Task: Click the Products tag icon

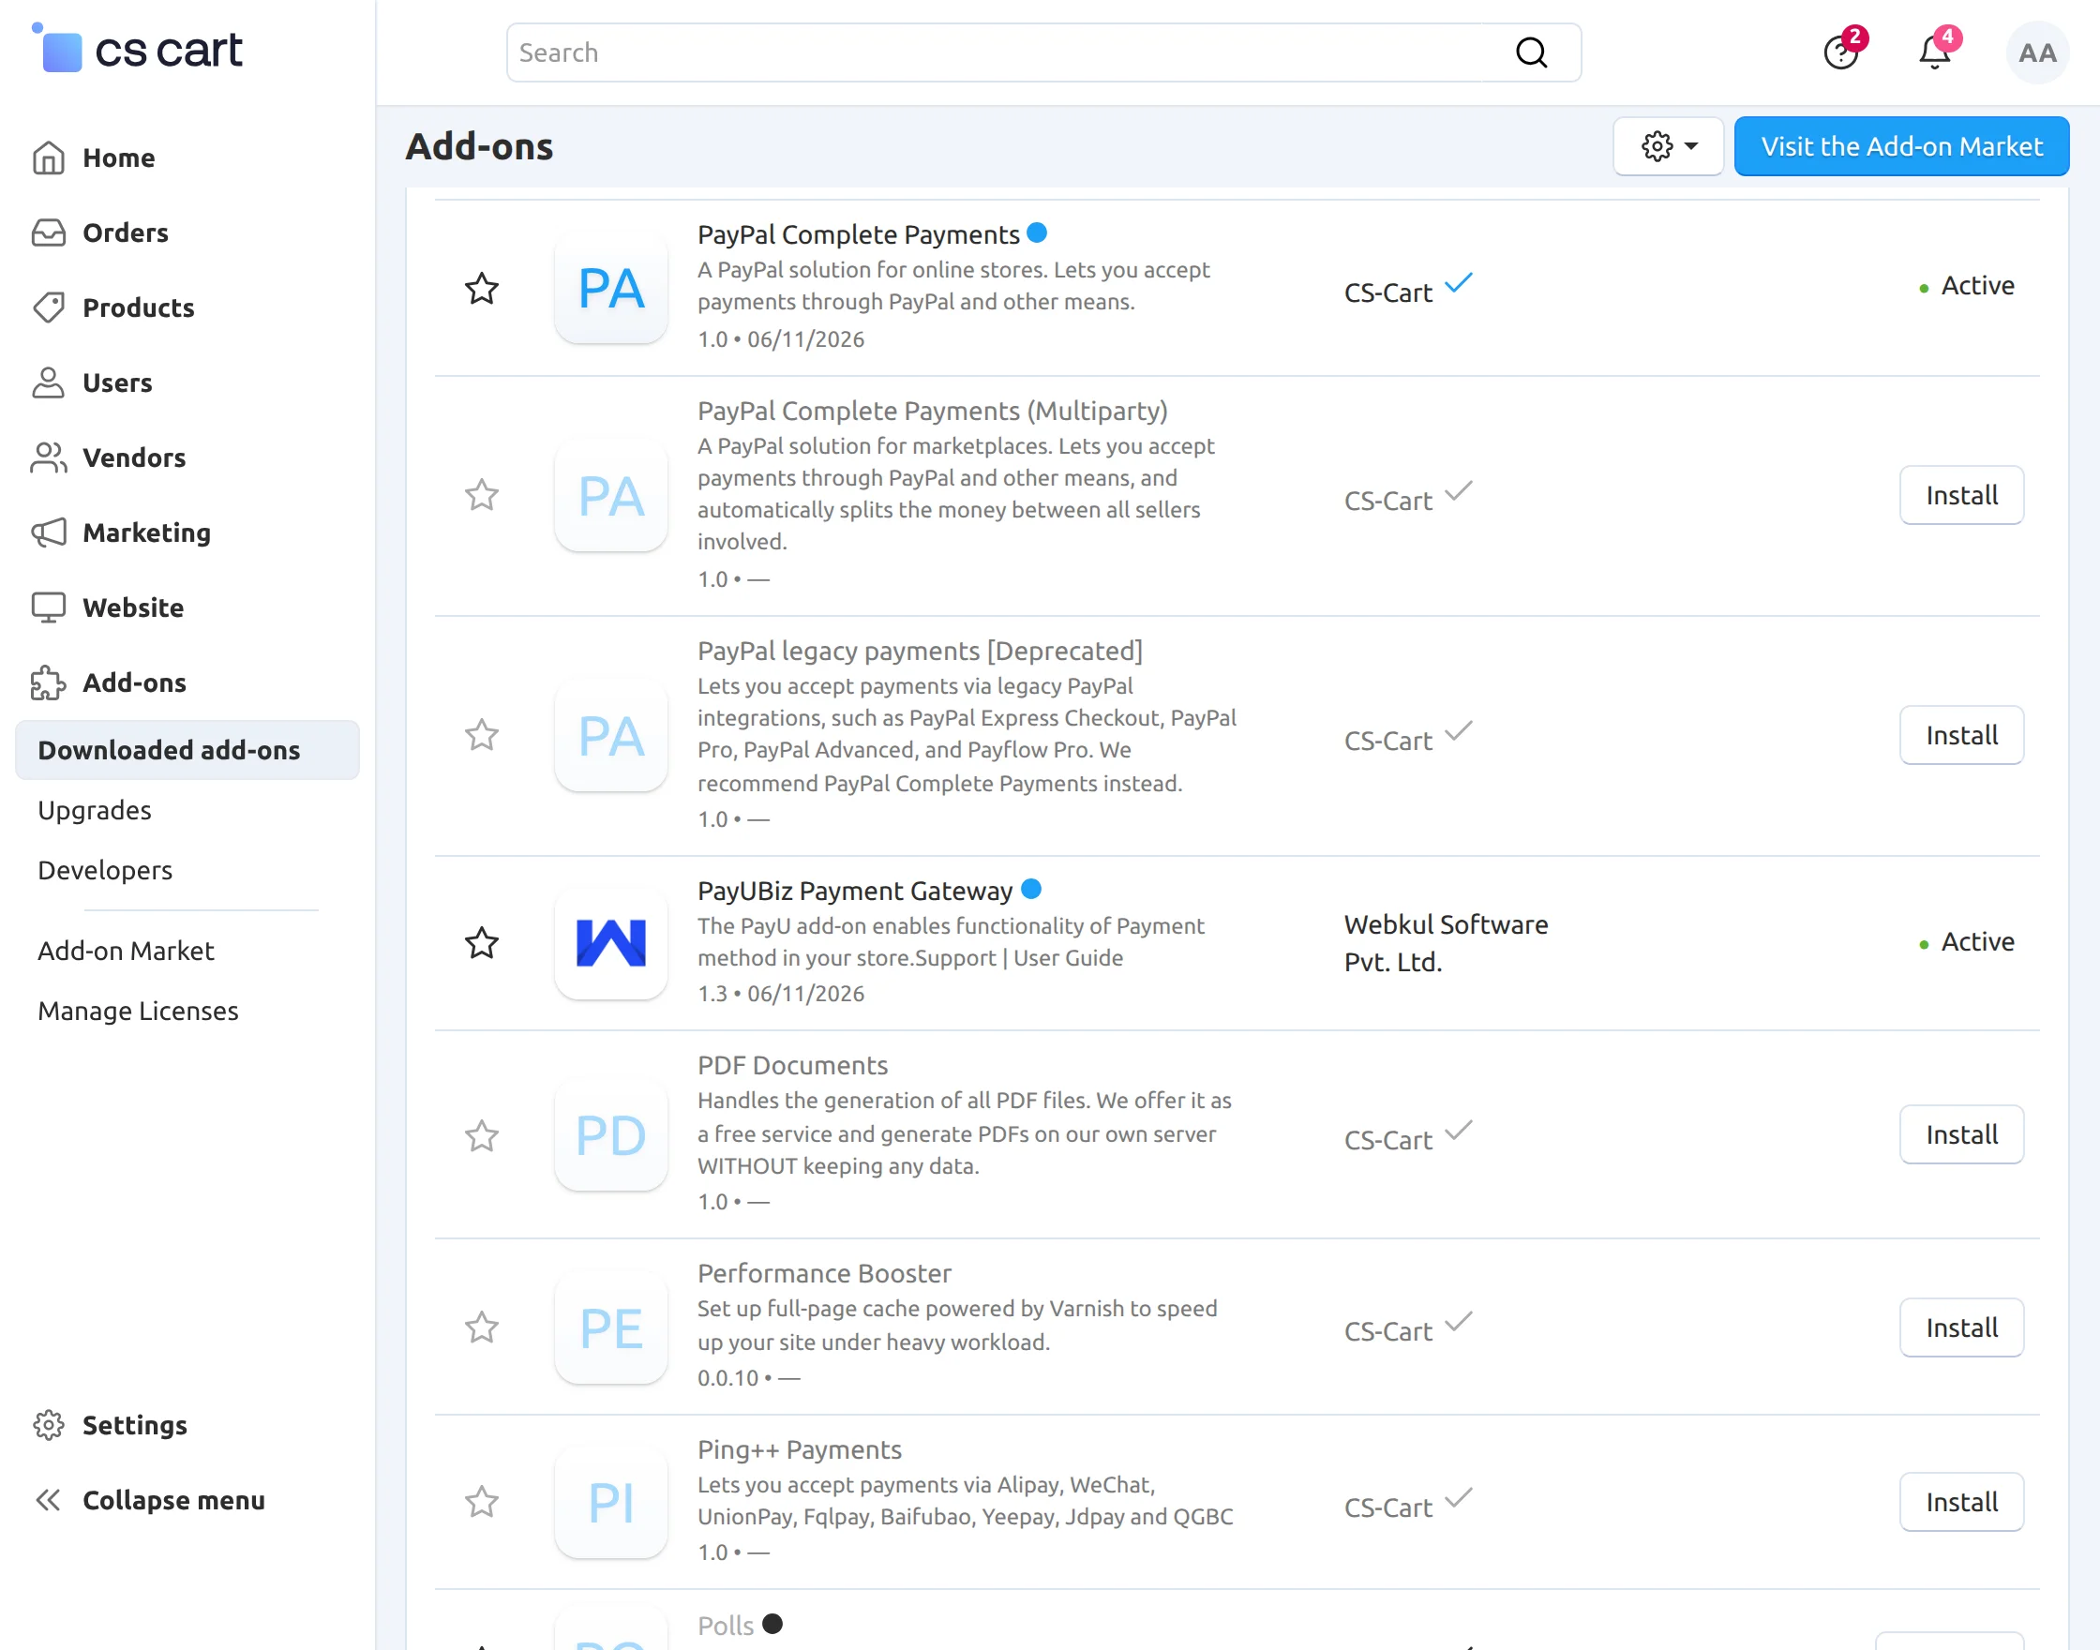Action: [49, 307]
